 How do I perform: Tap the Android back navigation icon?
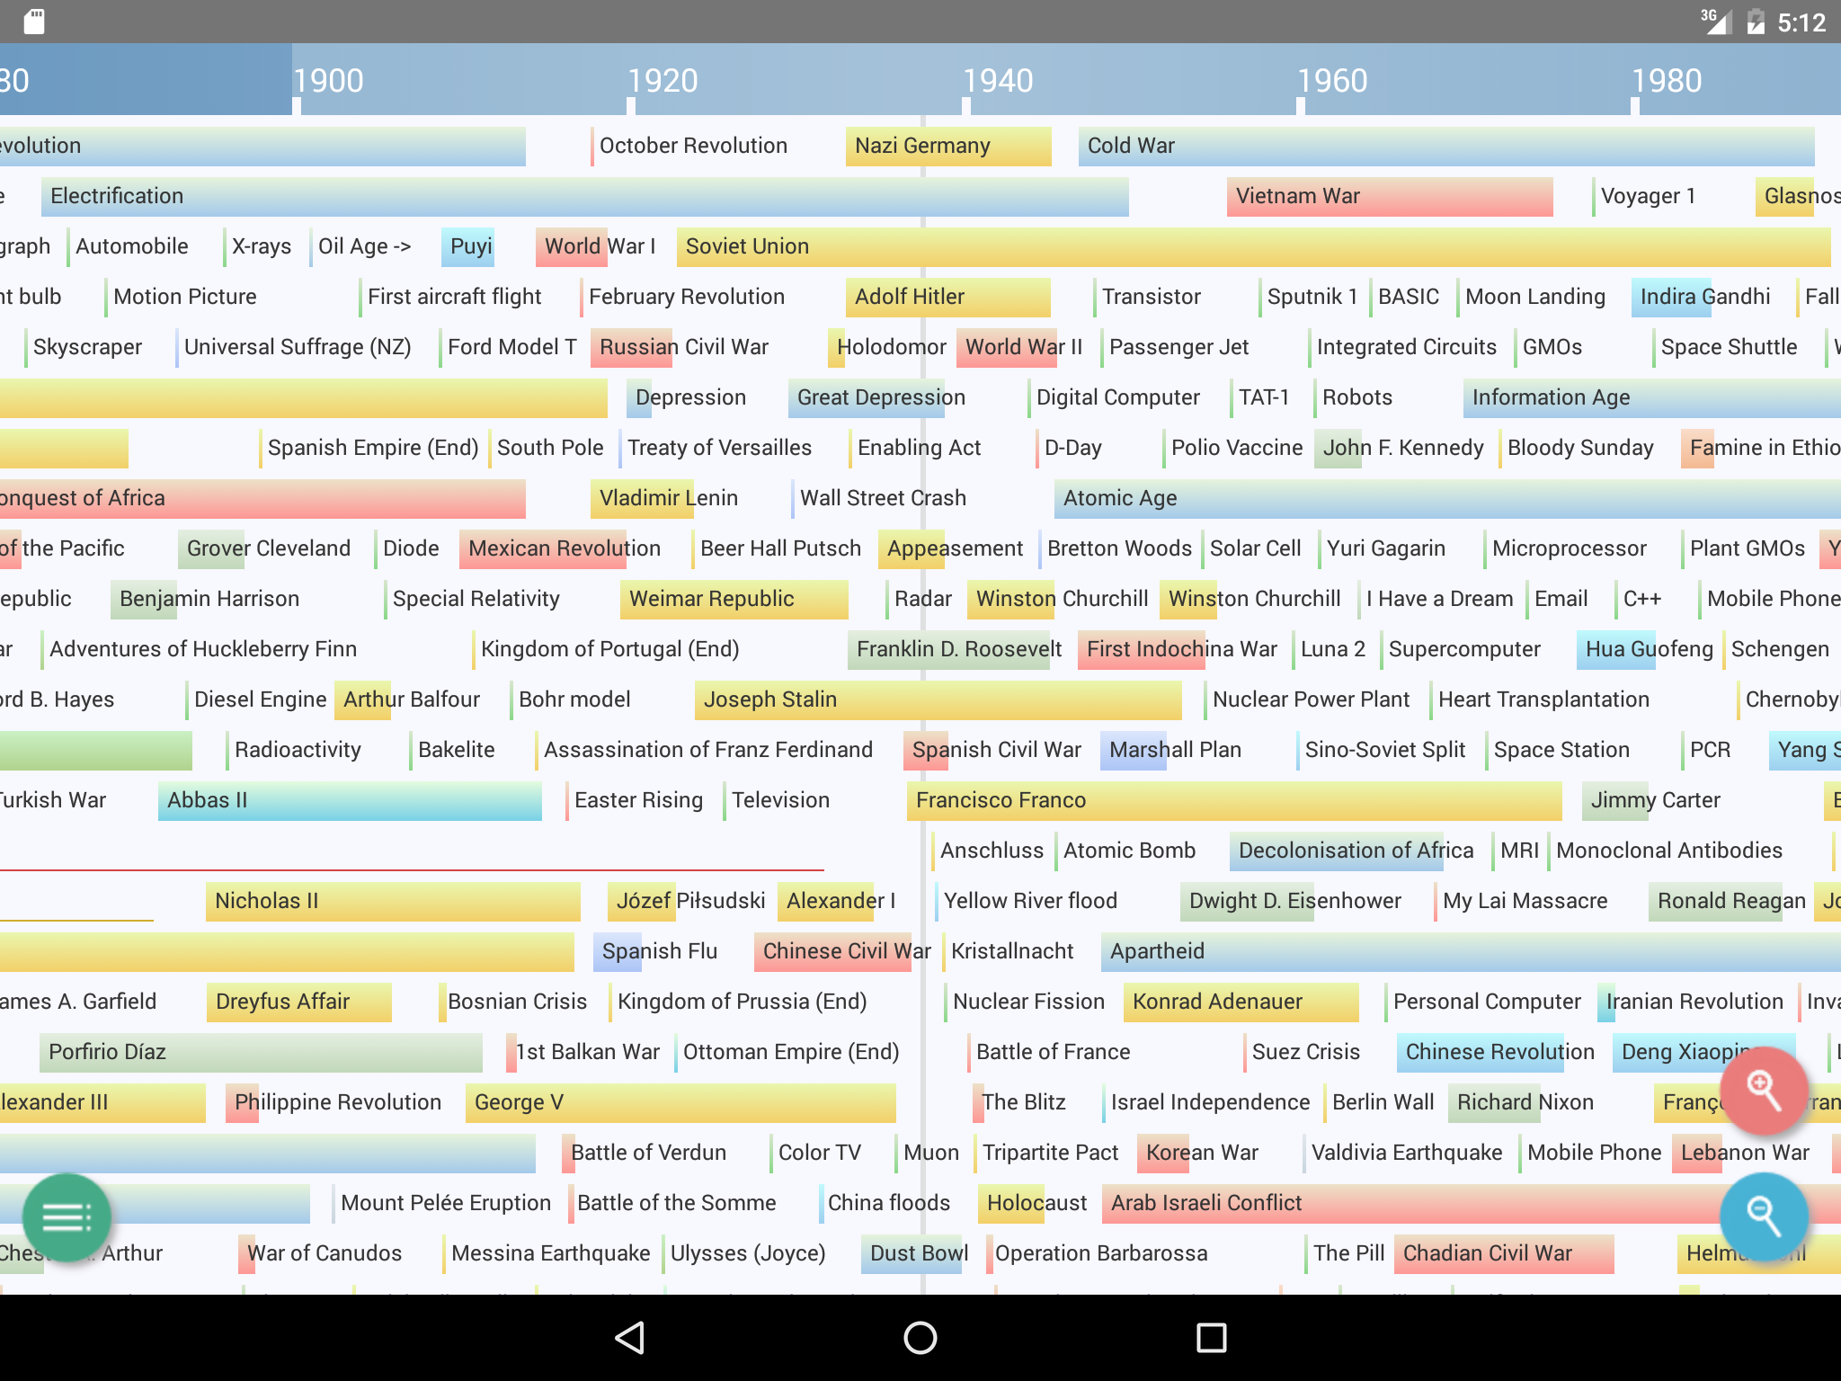[x=630, y=1338]
